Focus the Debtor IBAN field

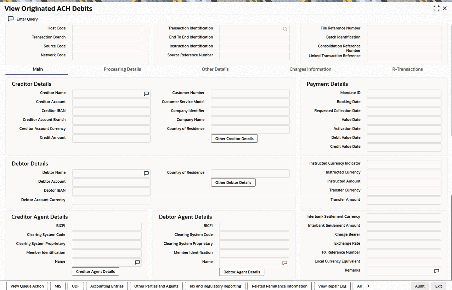tap(111, 191)
